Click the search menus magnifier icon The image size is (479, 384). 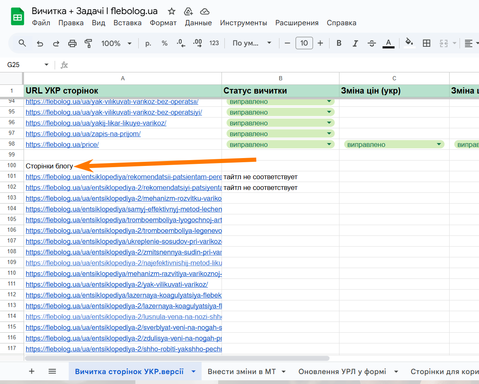(x=22, y=43)
